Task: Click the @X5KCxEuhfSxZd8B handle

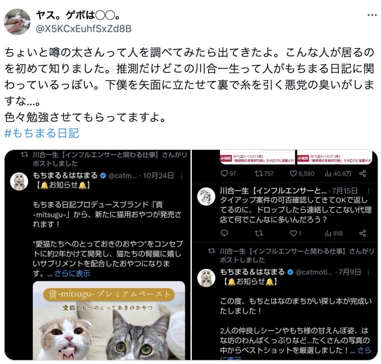Action: pos(84,29)
